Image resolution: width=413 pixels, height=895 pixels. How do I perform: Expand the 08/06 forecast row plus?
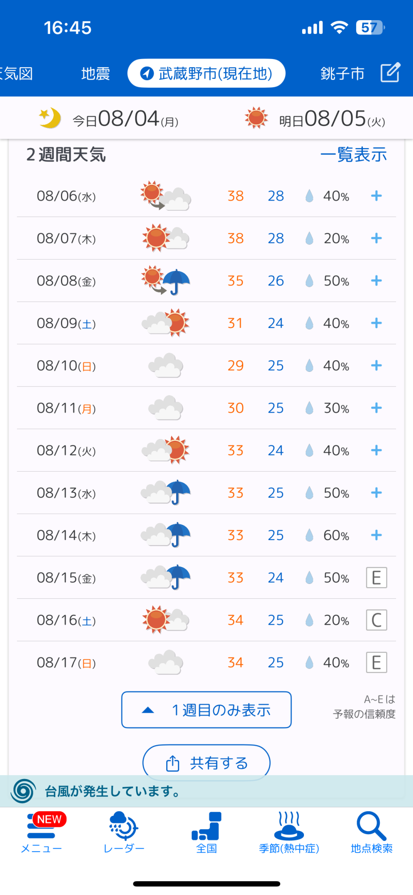tap(376, 196)
